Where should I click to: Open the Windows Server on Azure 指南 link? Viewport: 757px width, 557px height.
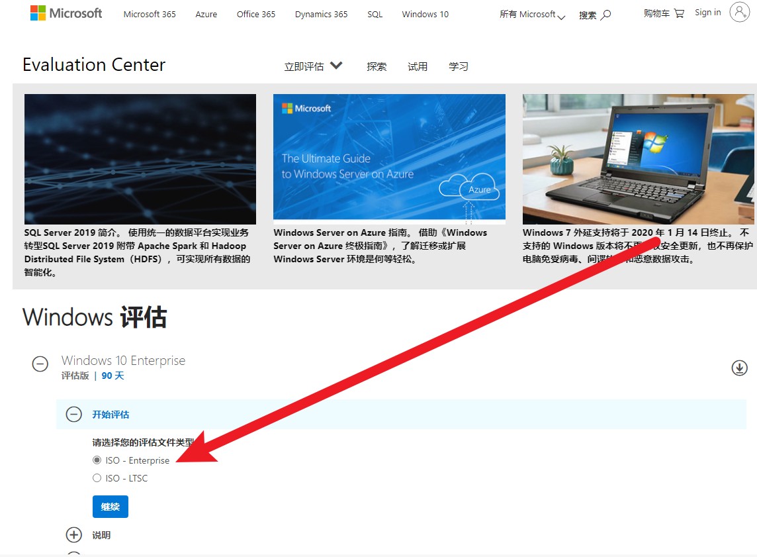point(380,246)
